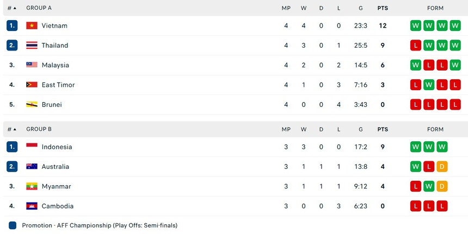Open the Indonesia team link
This screenshot has width=468, height=234.
[x=57, y=147]
